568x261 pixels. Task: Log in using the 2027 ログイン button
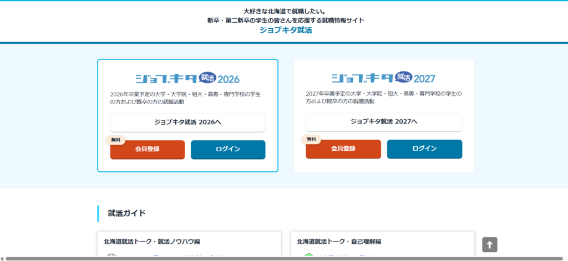[x=424, y=149]
